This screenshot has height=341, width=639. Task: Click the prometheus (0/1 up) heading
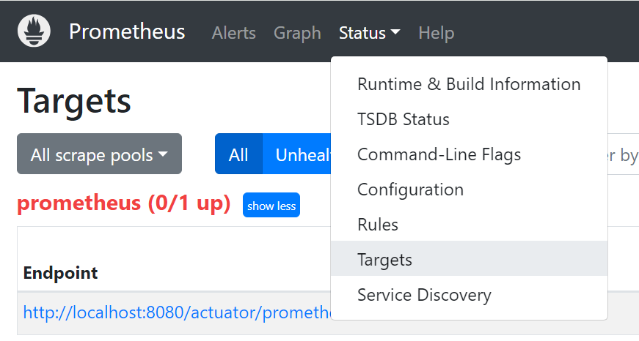pyautogui.click(x=124, y=203)
